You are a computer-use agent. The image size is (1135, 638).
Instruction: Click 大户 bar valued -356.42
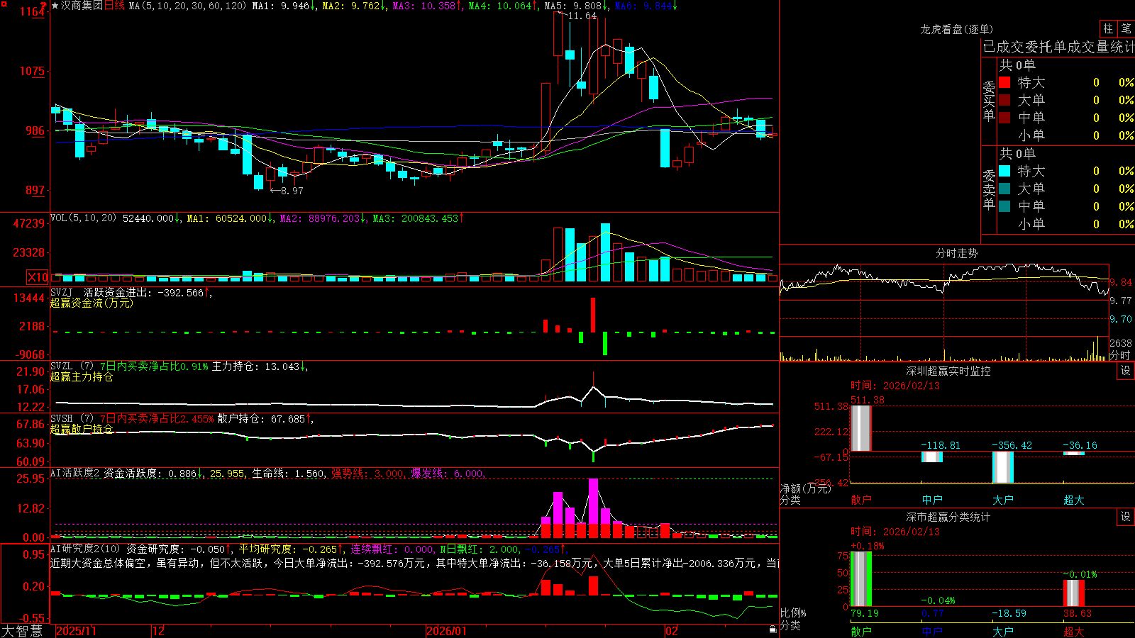tap(1002, 467)
